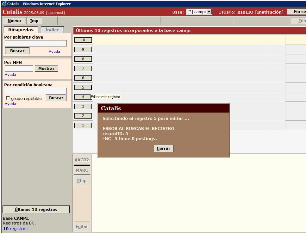Select record number 8 button

83,59
